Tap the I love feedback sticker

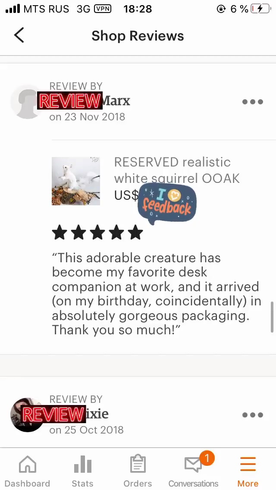[167, 204]
